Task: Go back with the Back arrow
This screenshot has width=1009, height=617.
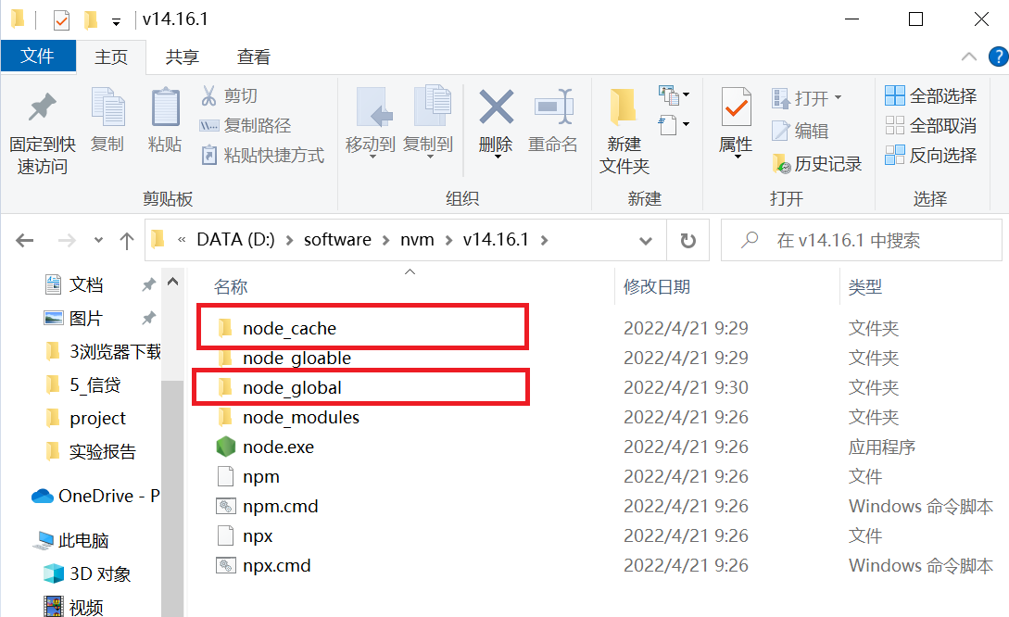Action: (25, 241)
